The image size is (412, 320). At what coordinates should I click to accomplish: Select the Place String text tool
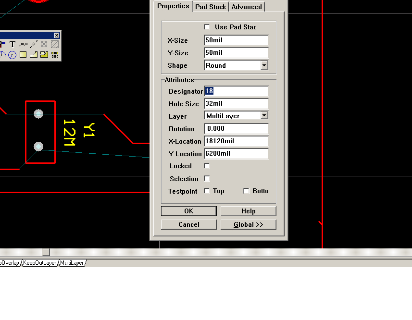click(12, 44)
